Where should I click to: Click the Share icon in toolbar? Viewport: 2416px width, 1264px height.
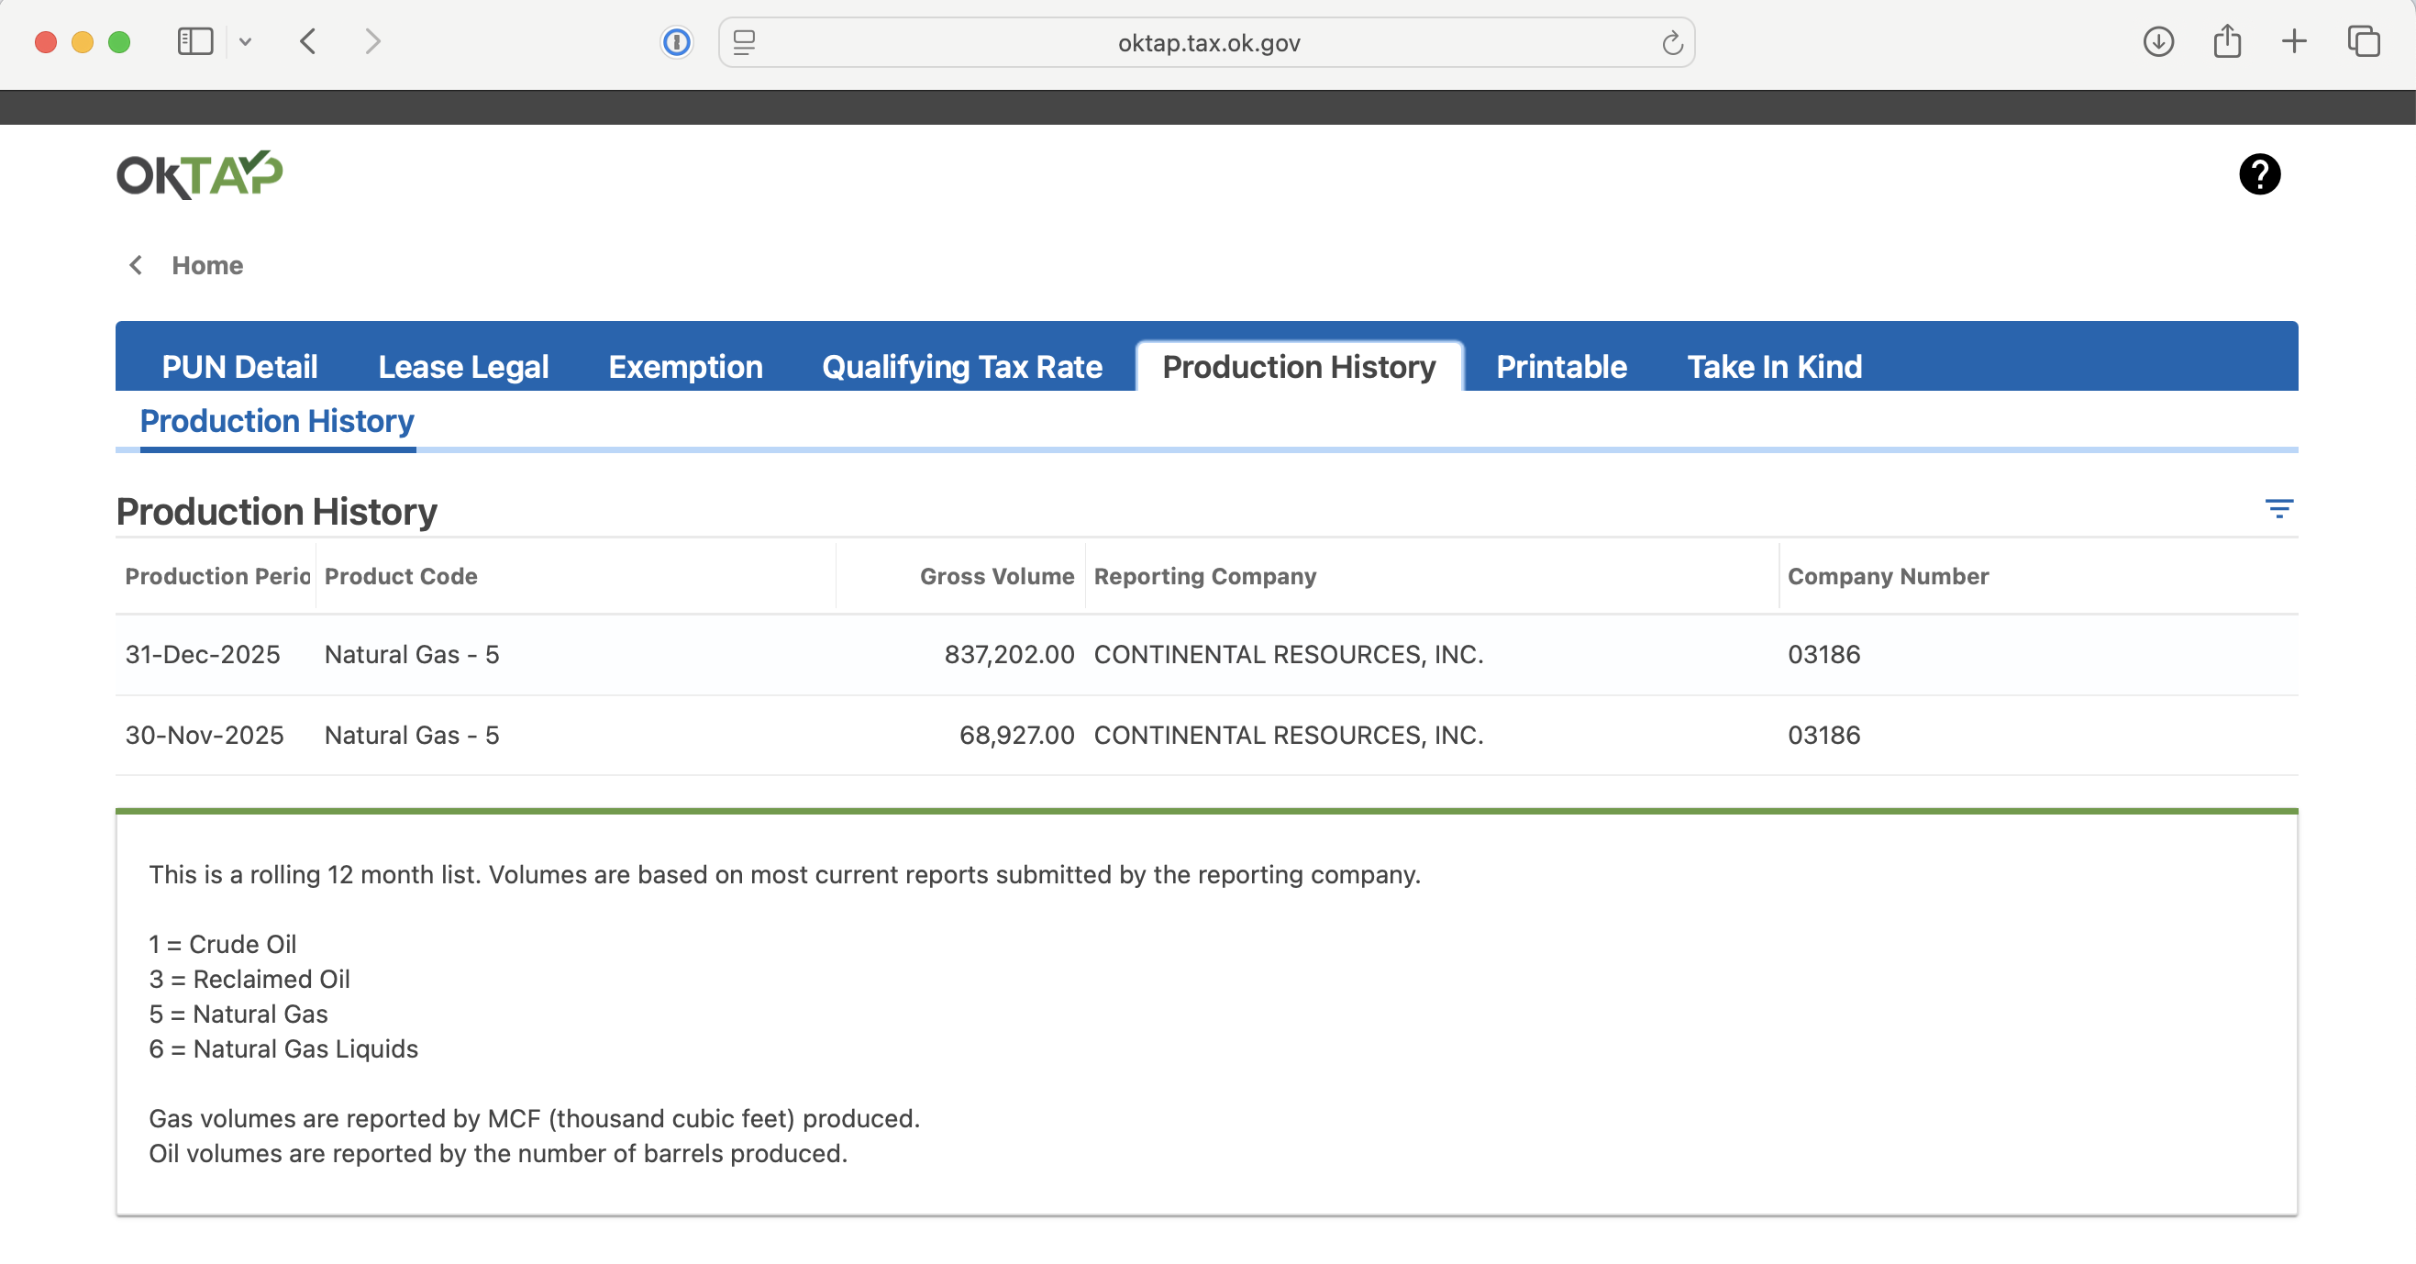coord(2226,42)
